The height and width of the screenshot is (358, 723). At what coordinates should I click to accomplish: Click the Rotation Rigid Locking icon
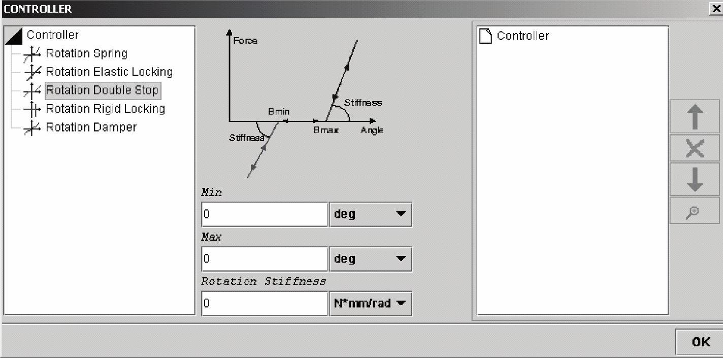point(32,109)
